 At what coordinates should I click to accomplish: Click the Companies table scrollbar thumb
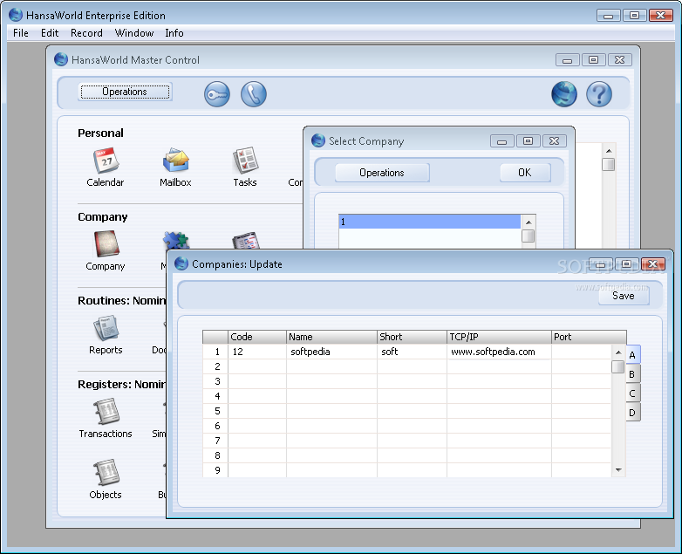click(x=618, y=367)
